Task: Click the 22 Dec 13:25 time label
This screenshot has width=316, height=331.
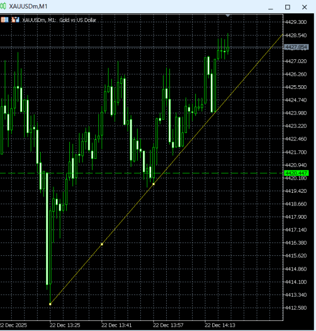Action: 65,325
